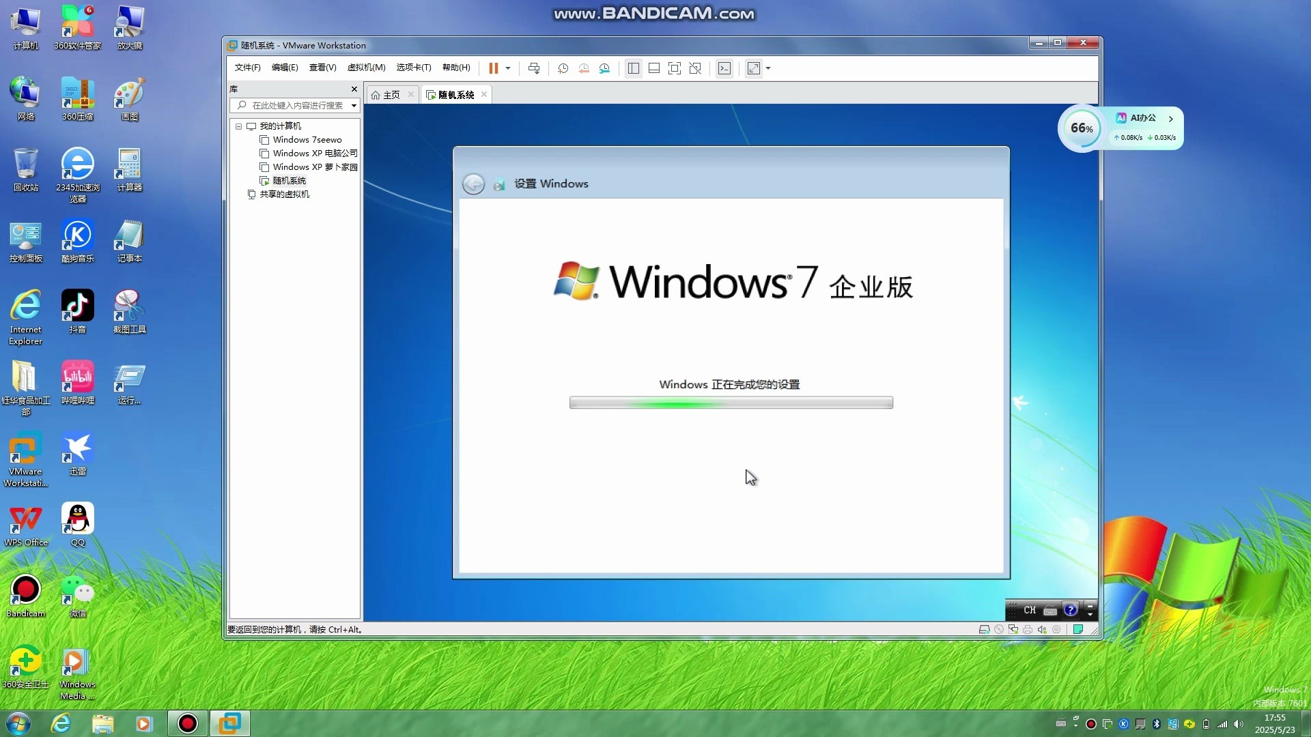The image size is (1311, 737).
Task: Open the 抖音 desktop icon
Action: [77, 312]
